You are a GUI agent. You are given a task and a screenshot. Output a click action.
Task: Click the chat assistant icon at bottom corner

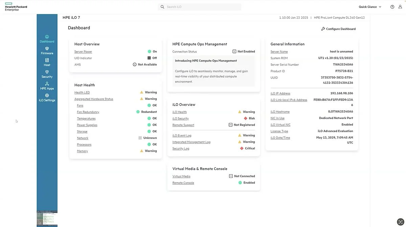click(400, 221)
